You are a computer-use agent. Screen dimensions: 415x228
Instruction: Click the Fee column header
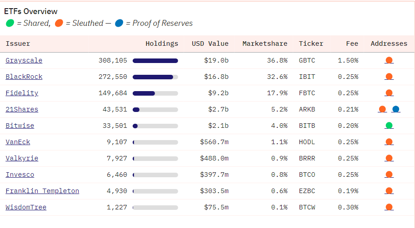point(352,44)
